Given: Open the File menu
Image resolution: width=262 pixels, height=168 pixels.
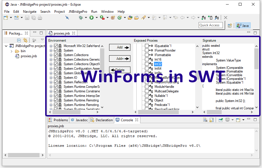Looking at the screenshot, I should click(7, 12).
